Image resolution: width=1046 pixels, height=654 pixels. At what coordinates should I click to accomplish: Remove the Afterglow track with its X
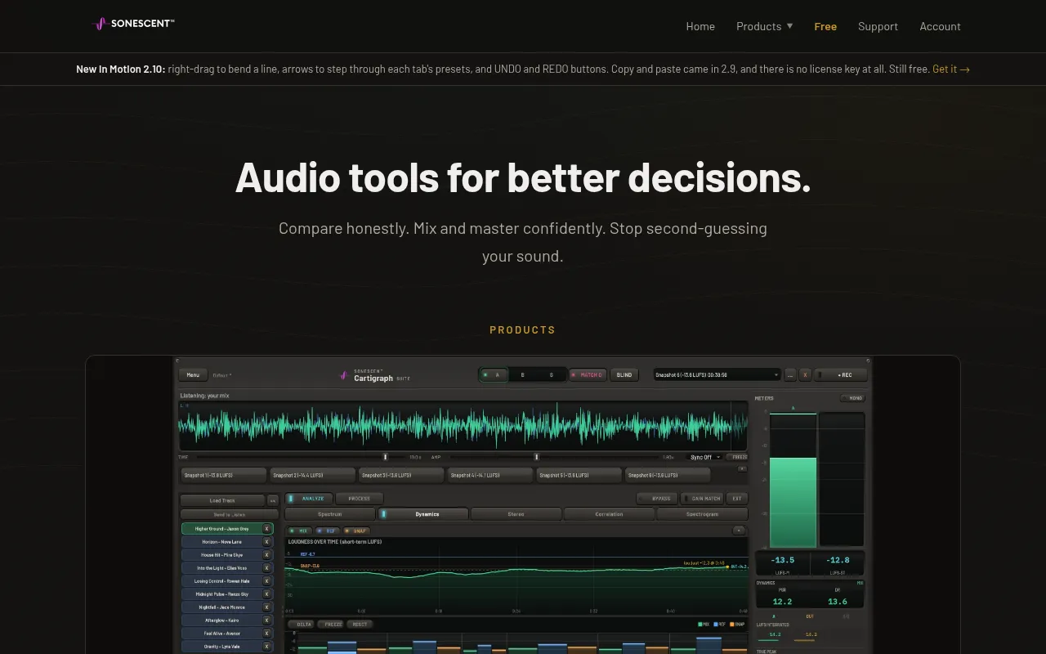[x=267, y=620]
